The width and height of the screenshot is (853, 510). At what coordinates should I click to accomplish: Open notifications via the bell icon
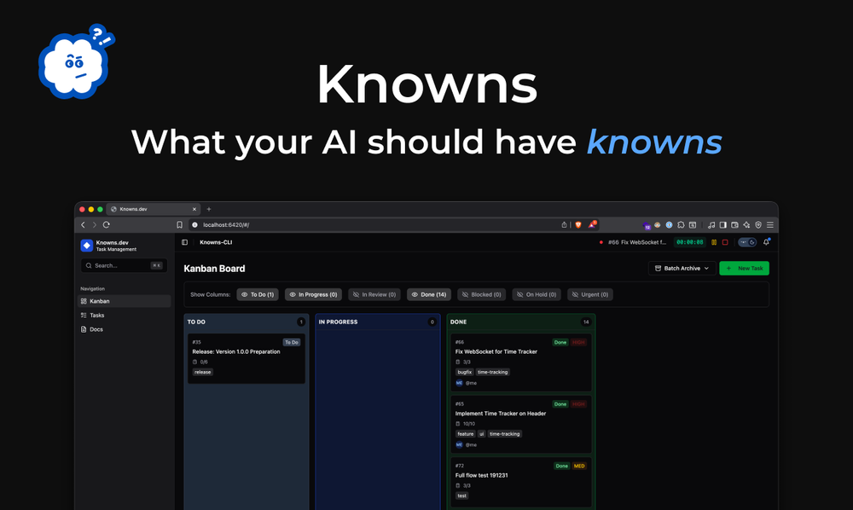pos(765,242)
